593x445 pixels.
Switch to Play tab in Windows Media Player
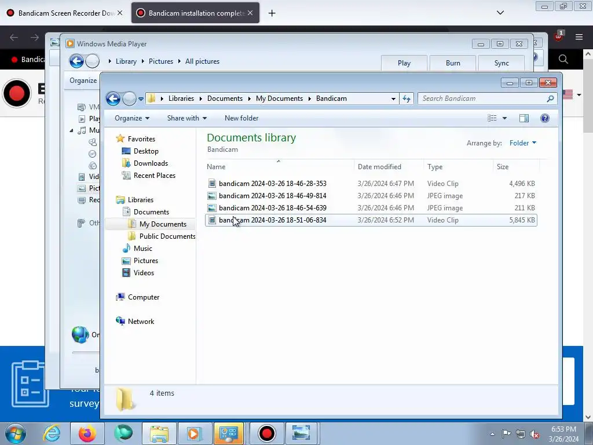404,63
